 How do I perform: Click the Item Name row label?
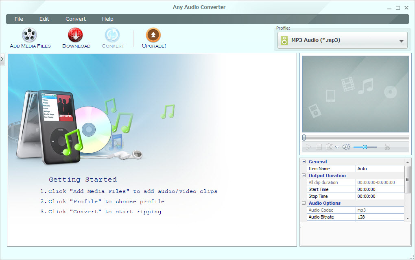[x=319, y=169]
